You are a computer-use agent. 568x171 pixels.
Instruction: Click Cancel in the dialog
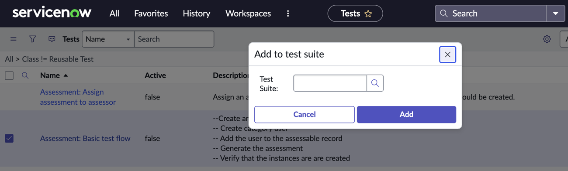tap(305, 114)
